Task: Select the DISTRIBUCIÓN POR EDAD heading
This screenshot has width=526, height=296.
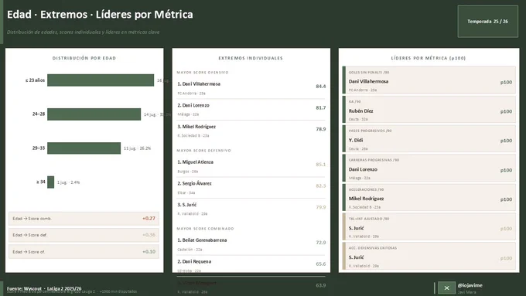Action: tap(84, 58)
